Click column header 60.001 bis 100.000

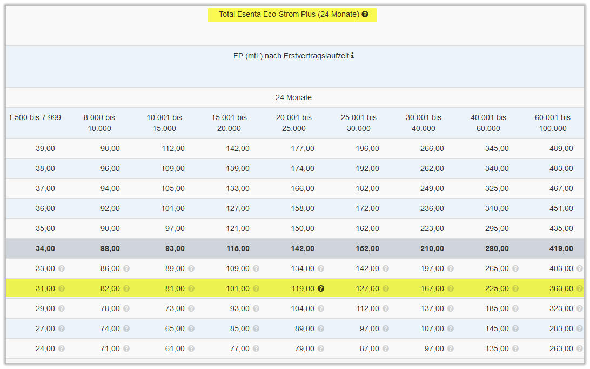pos(553,123)
